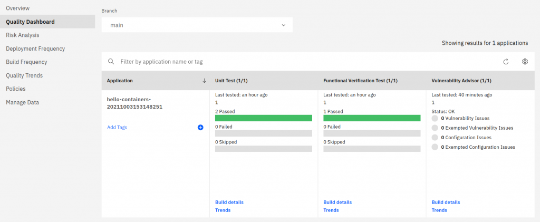The height and width of the screenshot is (222, 540).
Task: Click the Configuration Issues status circle
Action: (435, 137)
